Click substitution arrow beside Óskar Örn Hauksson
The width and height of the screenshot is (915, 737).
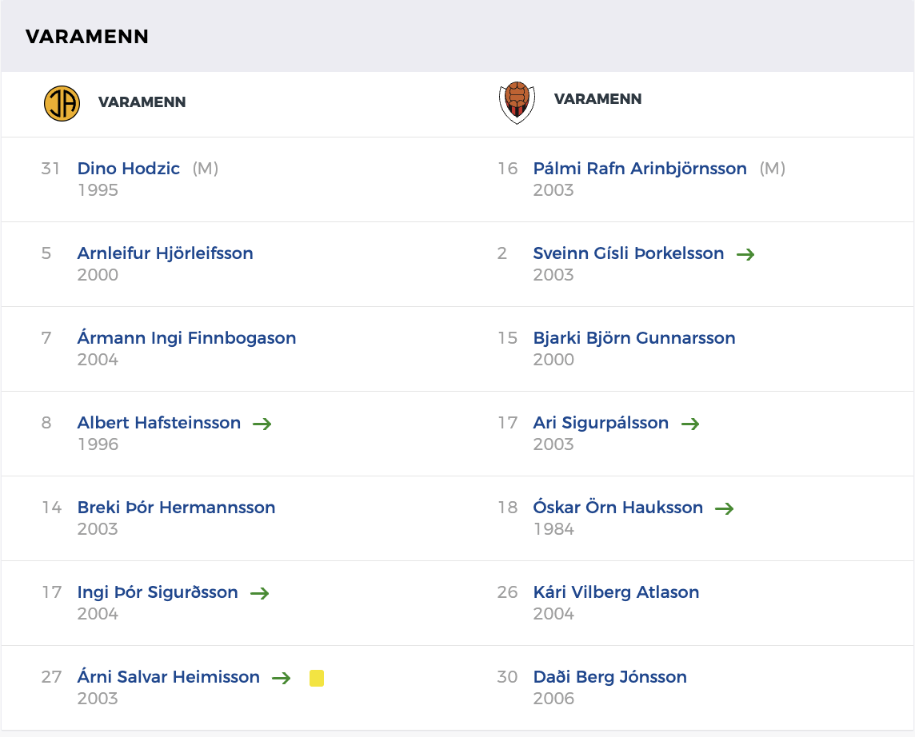pyautogui.click(x=725, y=508)
